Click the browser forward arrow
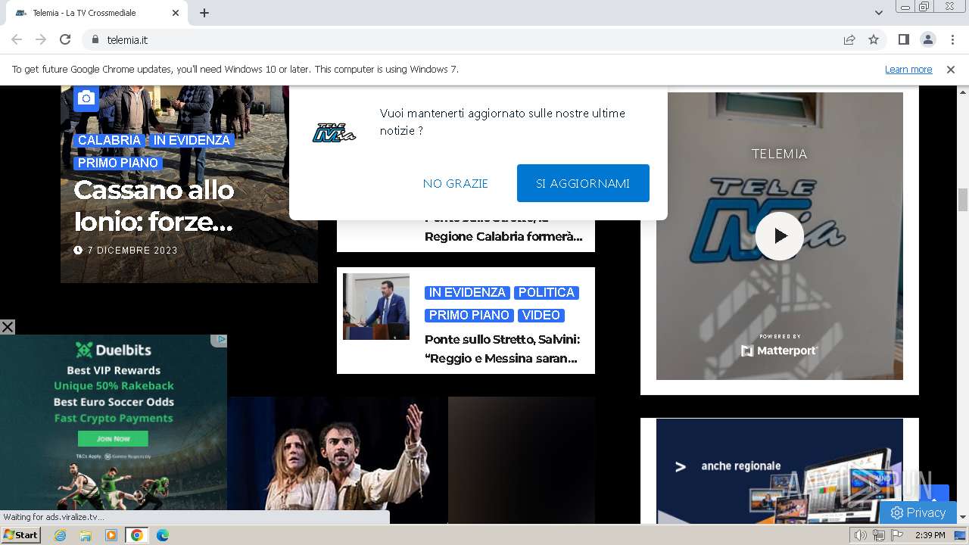Viewport: 969px width, 545px height. pos(41,39)
